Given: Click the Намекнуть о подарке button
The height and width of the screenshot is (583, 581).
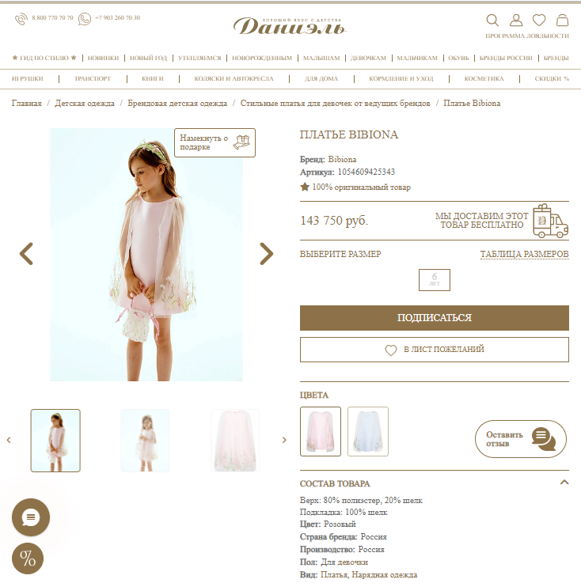Looking at the screenshot, I should pyautogui.click(x=215, y=142).
